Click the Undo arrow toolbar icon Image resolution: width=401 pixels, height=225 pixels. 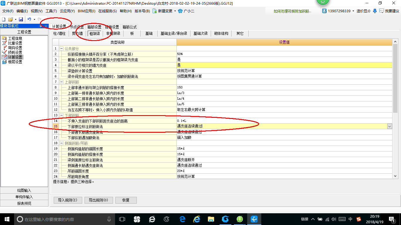(29, 19)
